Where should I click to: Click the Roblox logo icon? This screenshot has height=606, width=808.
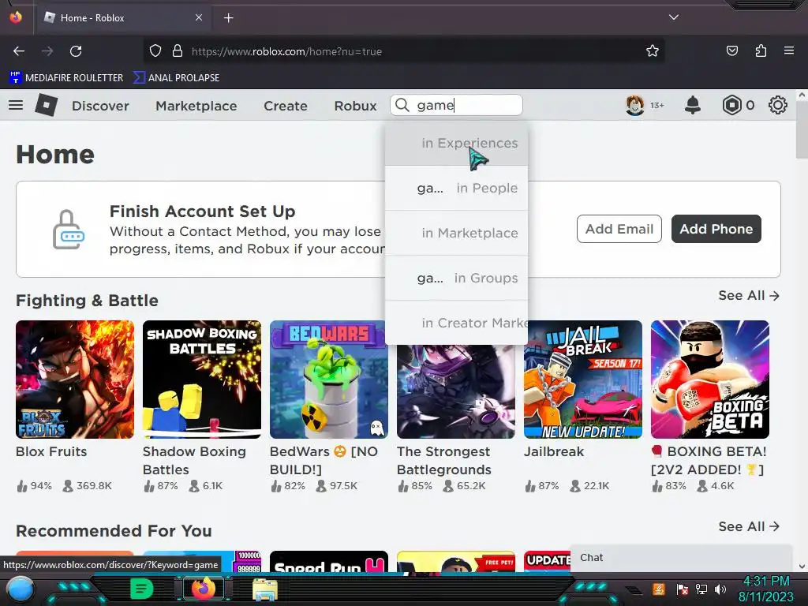47,105
